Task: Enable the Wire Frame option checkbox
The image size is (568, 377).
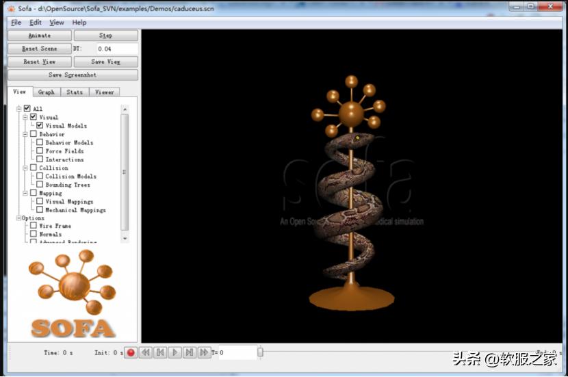Action: click(x=34, y=225)
